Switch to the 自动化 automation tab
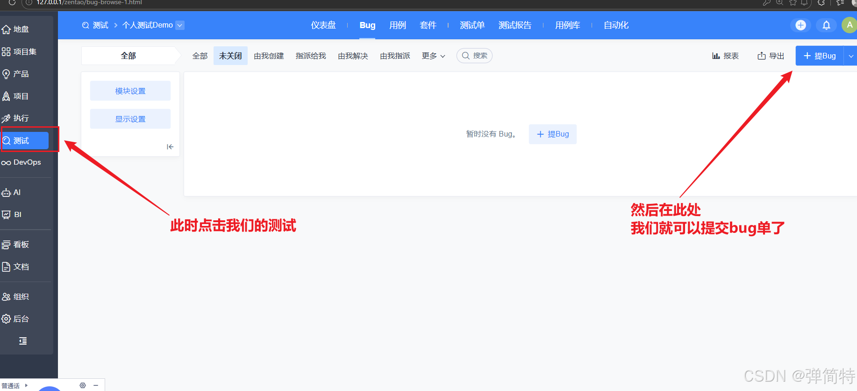857x391 pixels. 616,25
